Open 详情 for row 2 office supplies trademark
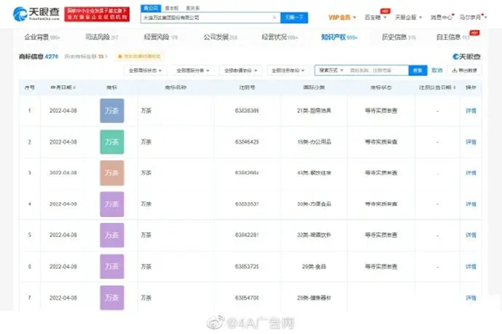 click(x=470, y=142)
